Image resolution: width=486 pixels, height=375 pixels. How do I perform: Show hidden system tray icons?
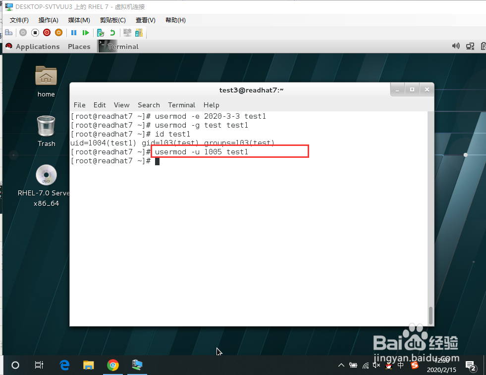coord(341,365)
